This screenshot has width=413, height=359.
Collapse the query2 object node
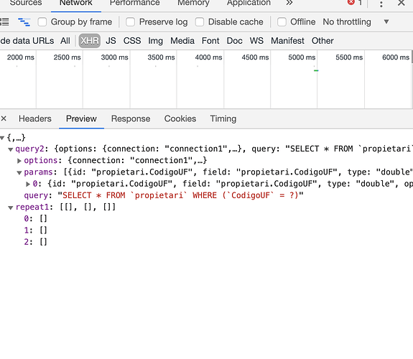coord(11,149)
